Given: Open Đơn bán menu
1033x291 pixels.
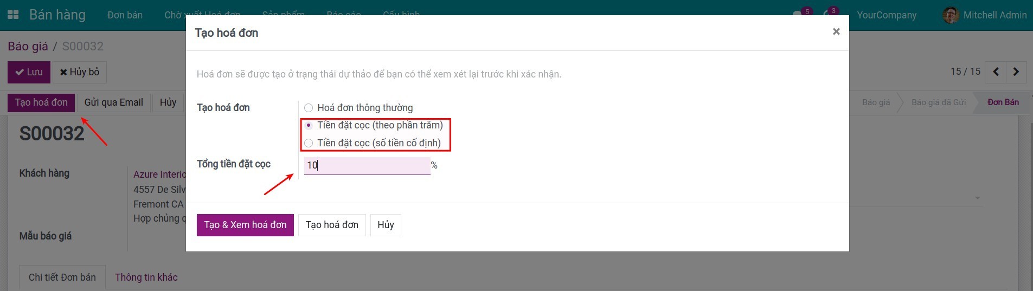Looking at the screenshot, I should pyautogui.click(x=125, y=15).
